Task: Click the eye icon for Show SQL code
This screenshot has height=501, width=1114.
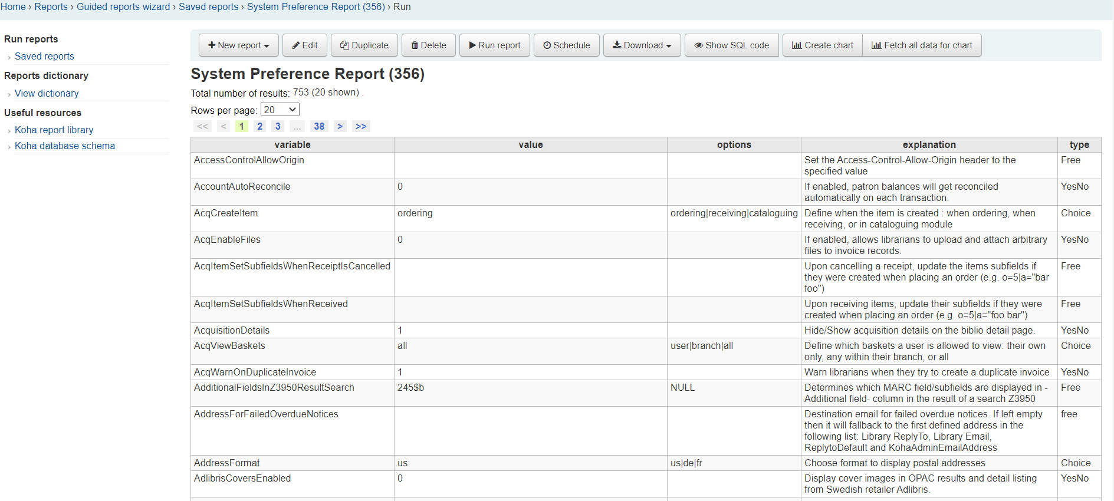Action: point(698,45)
